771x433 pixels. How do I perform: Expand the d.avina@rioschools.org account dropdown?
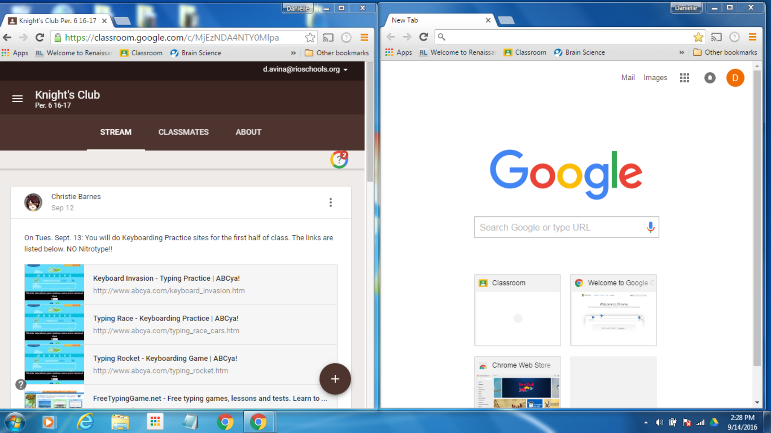(345, 70)
